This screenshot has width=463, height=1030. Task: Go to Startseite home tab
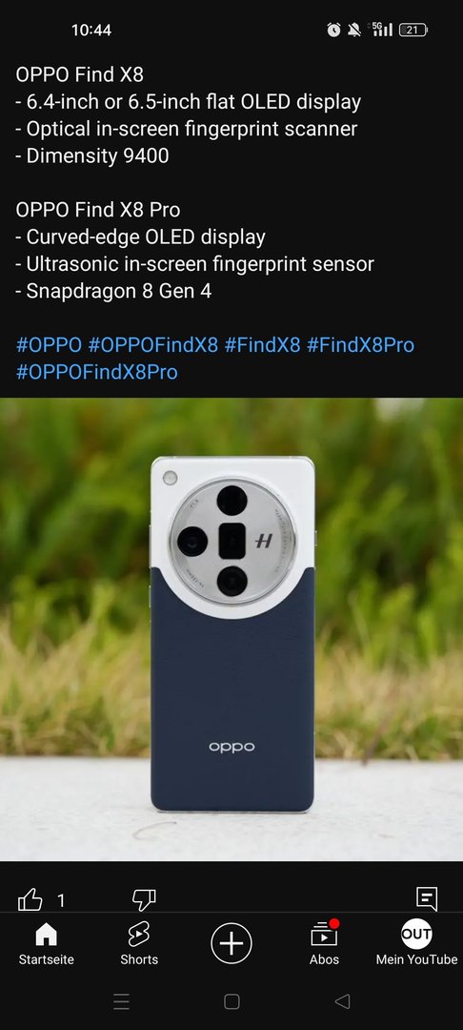tap(46, 944)
